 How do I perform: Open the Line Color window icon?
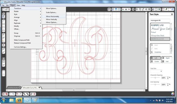[x=123, y=9]
